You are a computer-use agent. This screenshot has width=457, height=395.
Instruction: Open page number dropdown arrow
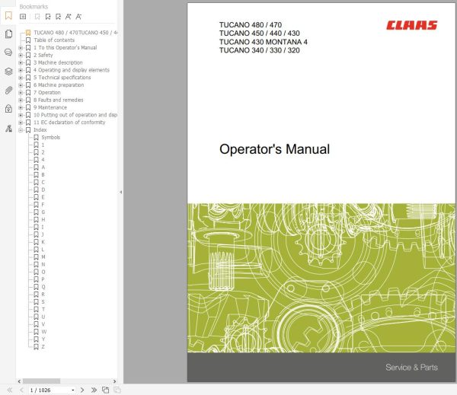72,390
